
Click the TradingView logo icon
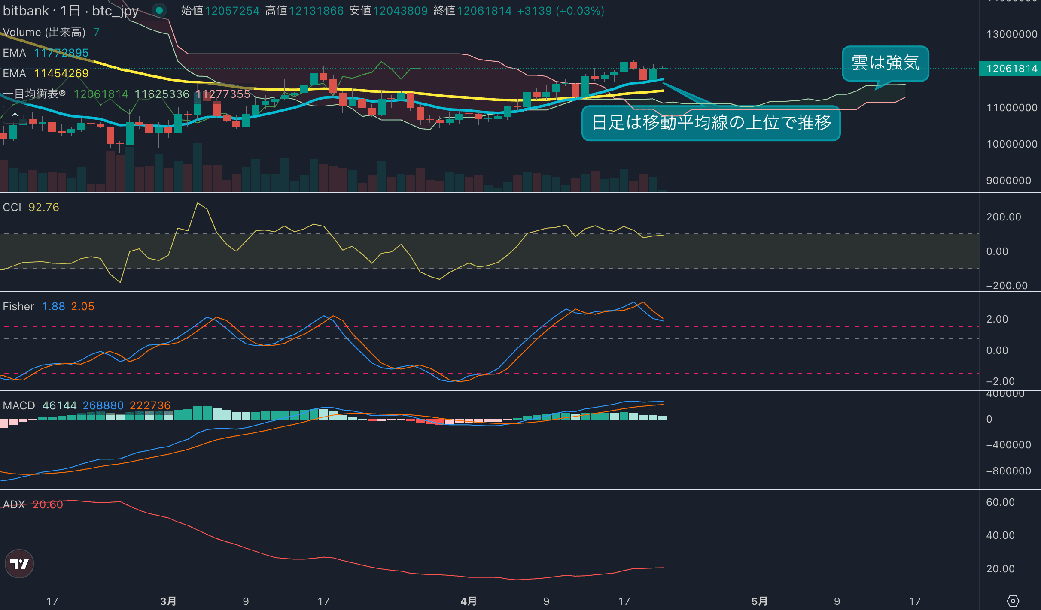click(x=19, y=564)
